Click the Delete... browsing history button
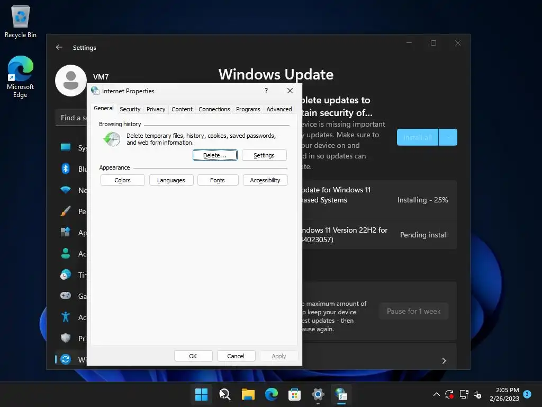The image size is (542, 407). (x=215, y=155)
